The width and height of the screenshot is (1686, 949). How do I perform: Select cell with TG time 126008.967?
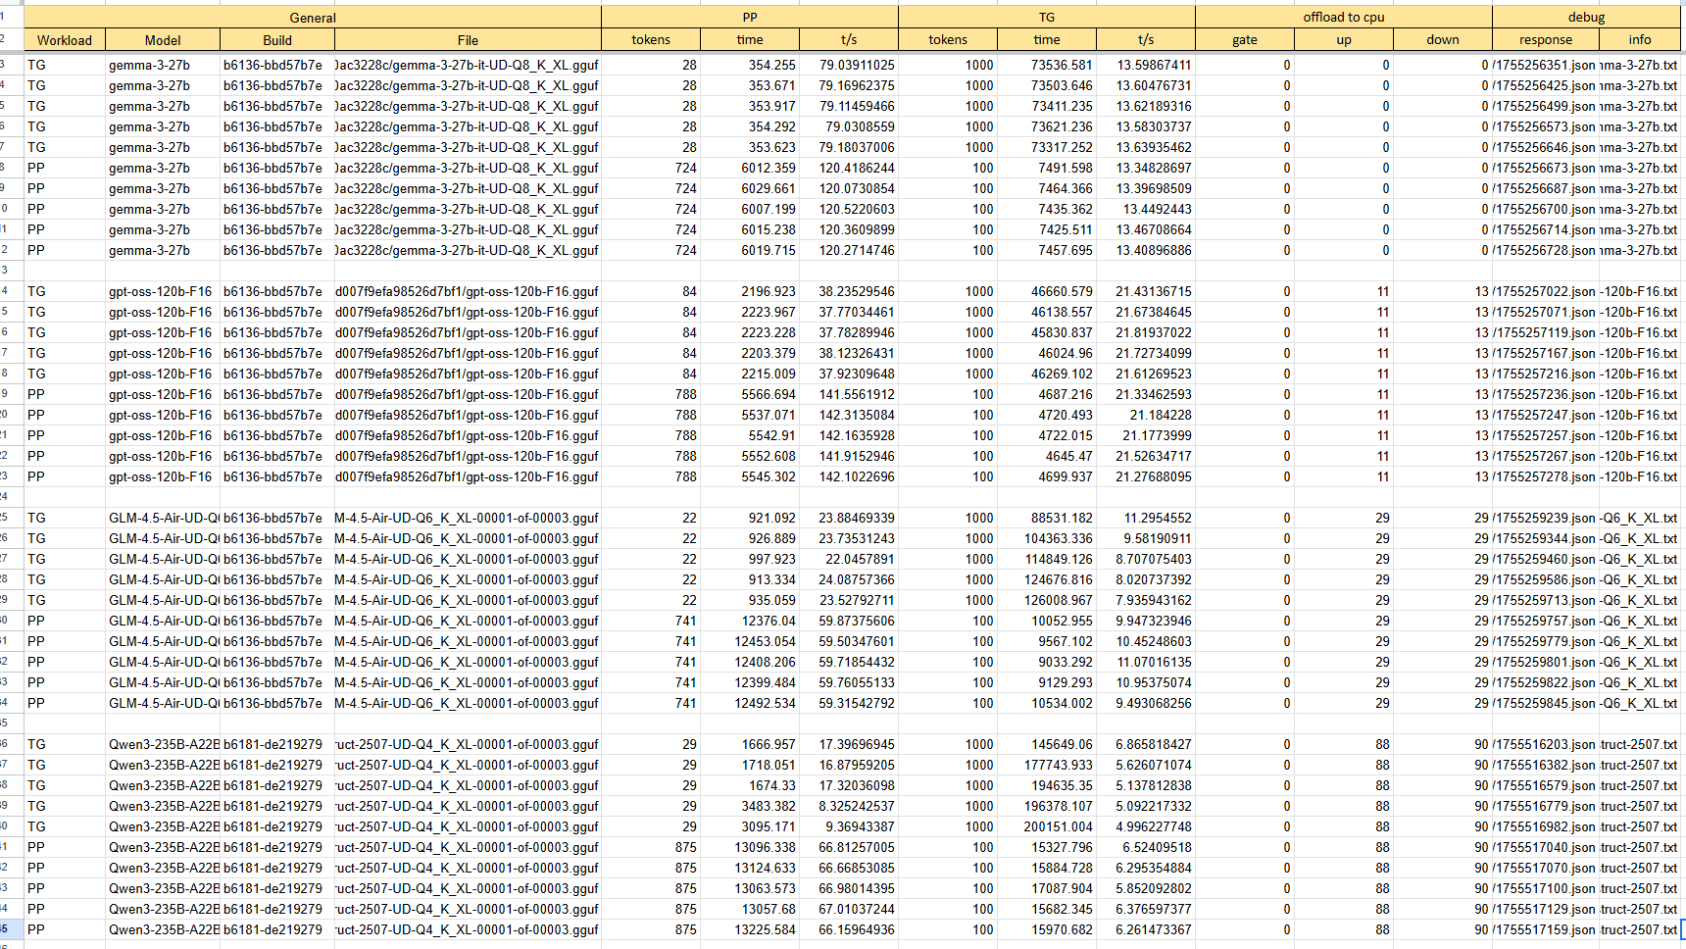click(1047, 600)
